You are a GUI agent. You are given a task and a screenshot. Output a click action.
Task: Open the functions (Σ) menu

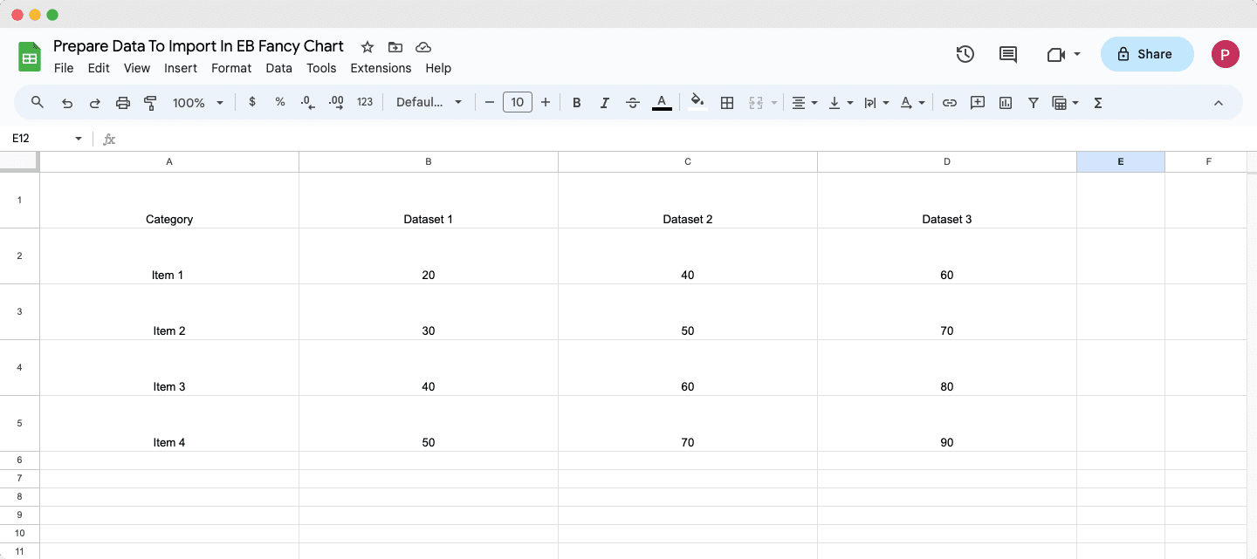[x=1097, y=102]
